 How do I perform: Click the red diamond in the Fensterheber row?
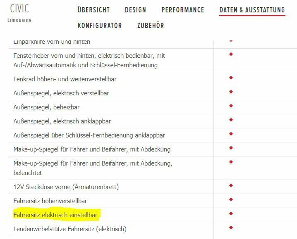pos(231,54)
